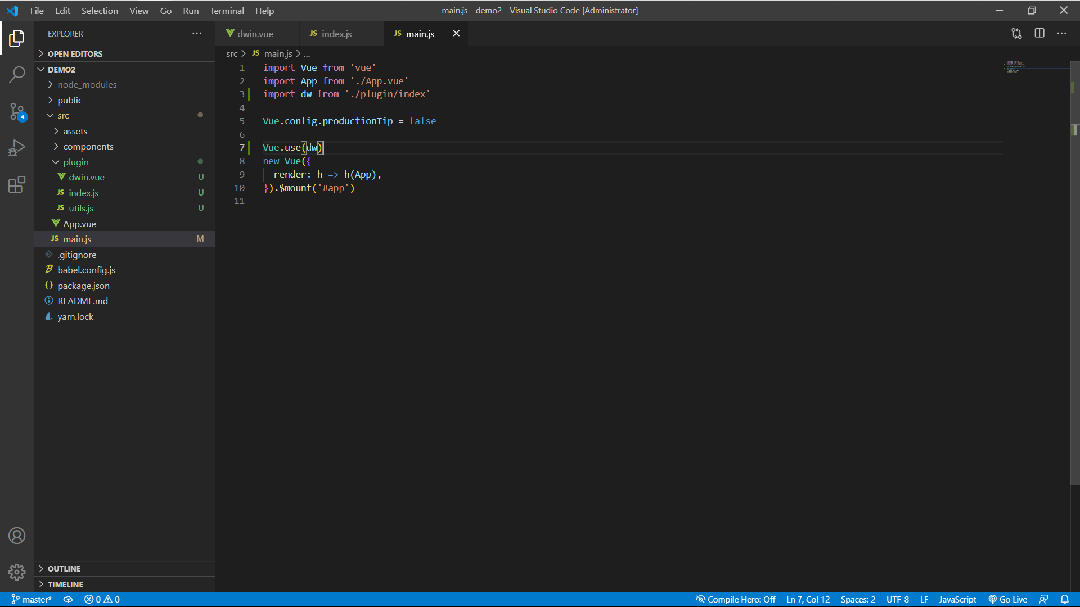Change encoding via UTF-8
Viewport: 1080px width, 607px height.
coord(898,599)
